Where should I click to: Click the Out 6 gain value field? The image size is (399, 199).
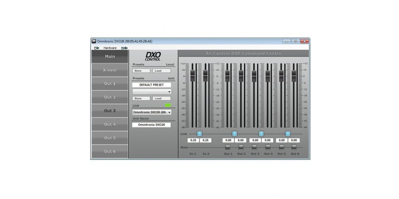pos(294,140)
